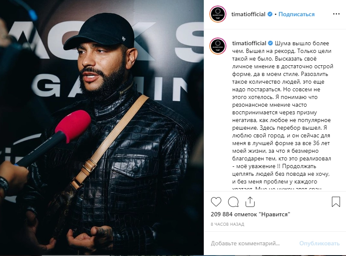Click the verified badge next to header username

(270, 14)
